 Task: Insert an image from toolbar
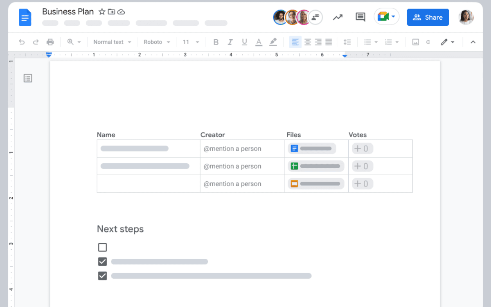point(415,42)
